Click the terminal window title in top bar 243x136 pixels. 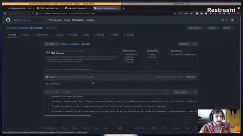pos(181,4)
